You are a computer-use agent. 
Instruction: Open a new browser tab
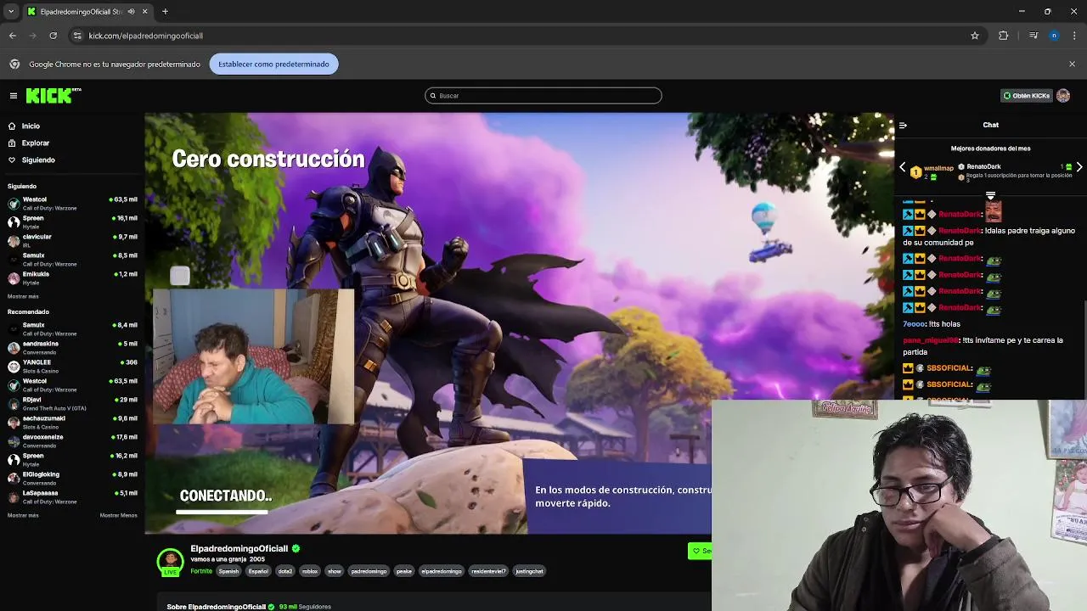(165, 12)
